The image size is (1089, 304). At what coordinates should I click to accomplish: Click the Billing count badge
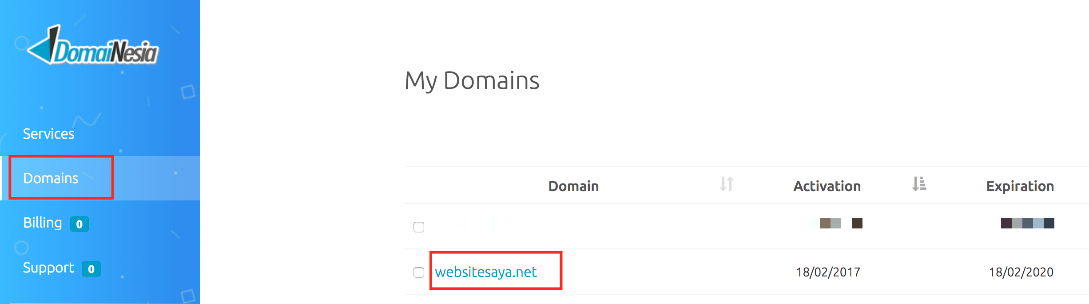click(x=79, y=224)
